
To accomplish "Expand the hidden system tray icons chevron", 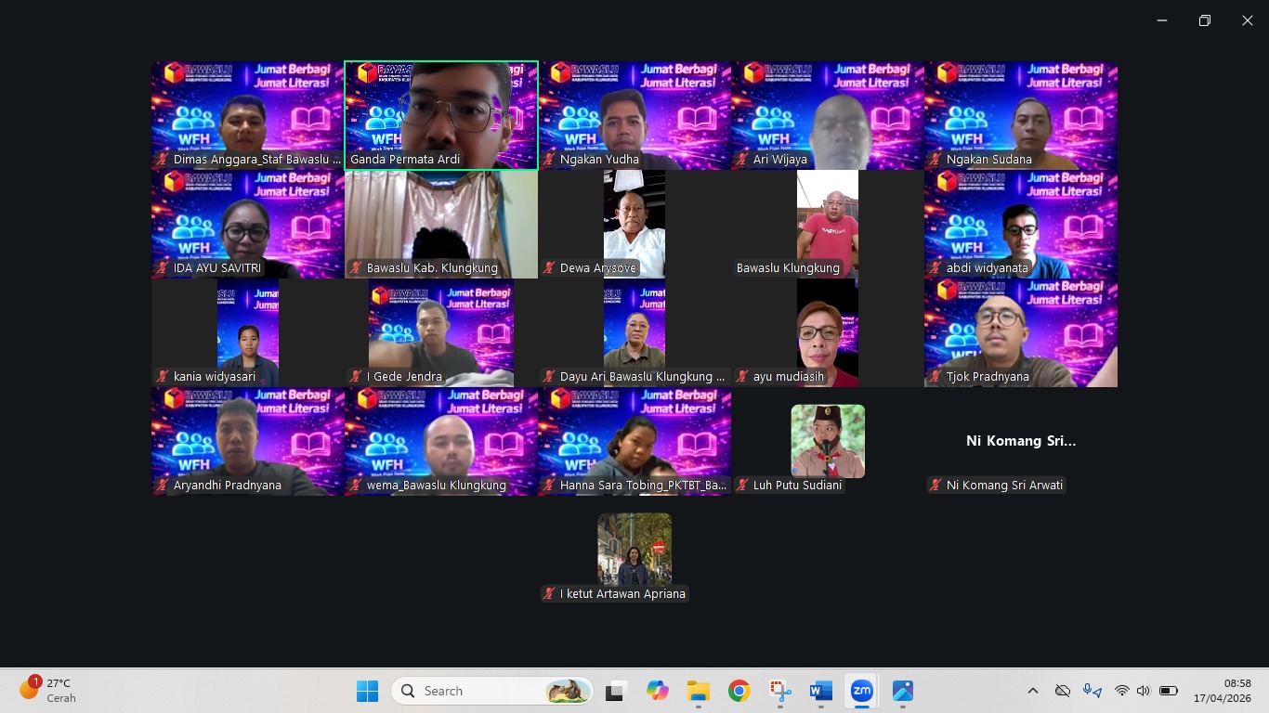I will point(1032,691).
